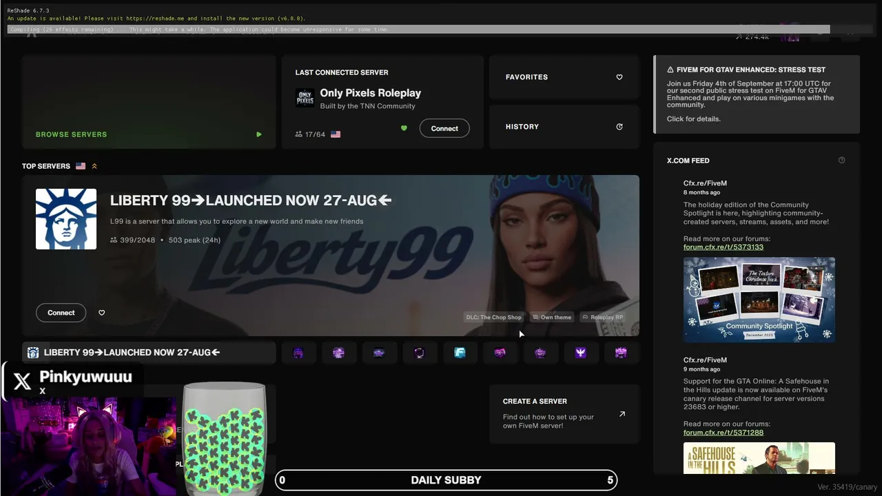Open the Favorites heart icon
The width and height of the screenshot is (882, 496).
point(619,77)
